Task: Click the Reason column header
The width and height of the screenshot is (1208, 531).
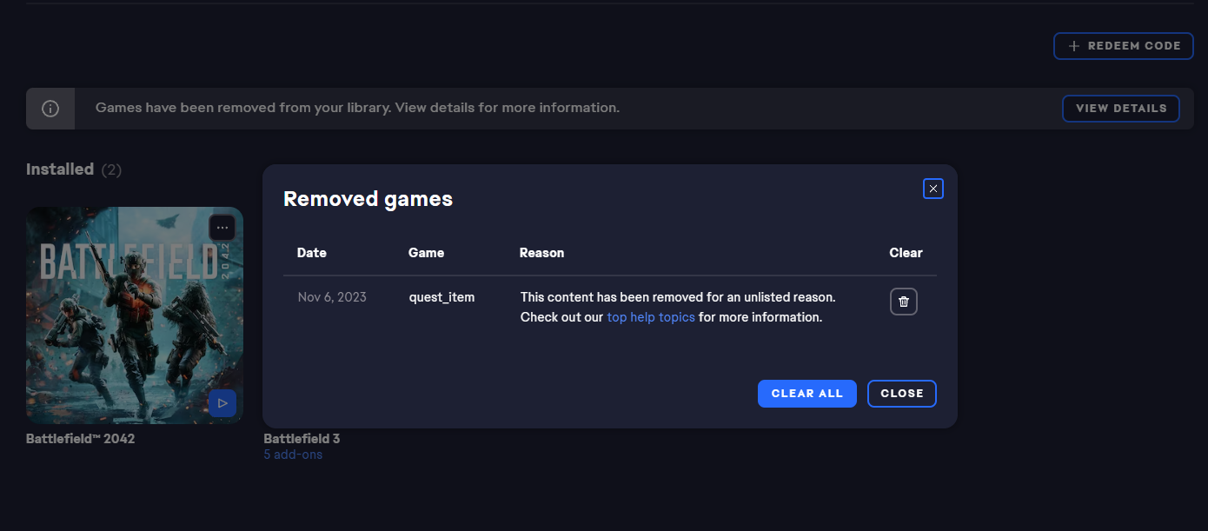Action: pyautogui.click(x=541, y=252)
